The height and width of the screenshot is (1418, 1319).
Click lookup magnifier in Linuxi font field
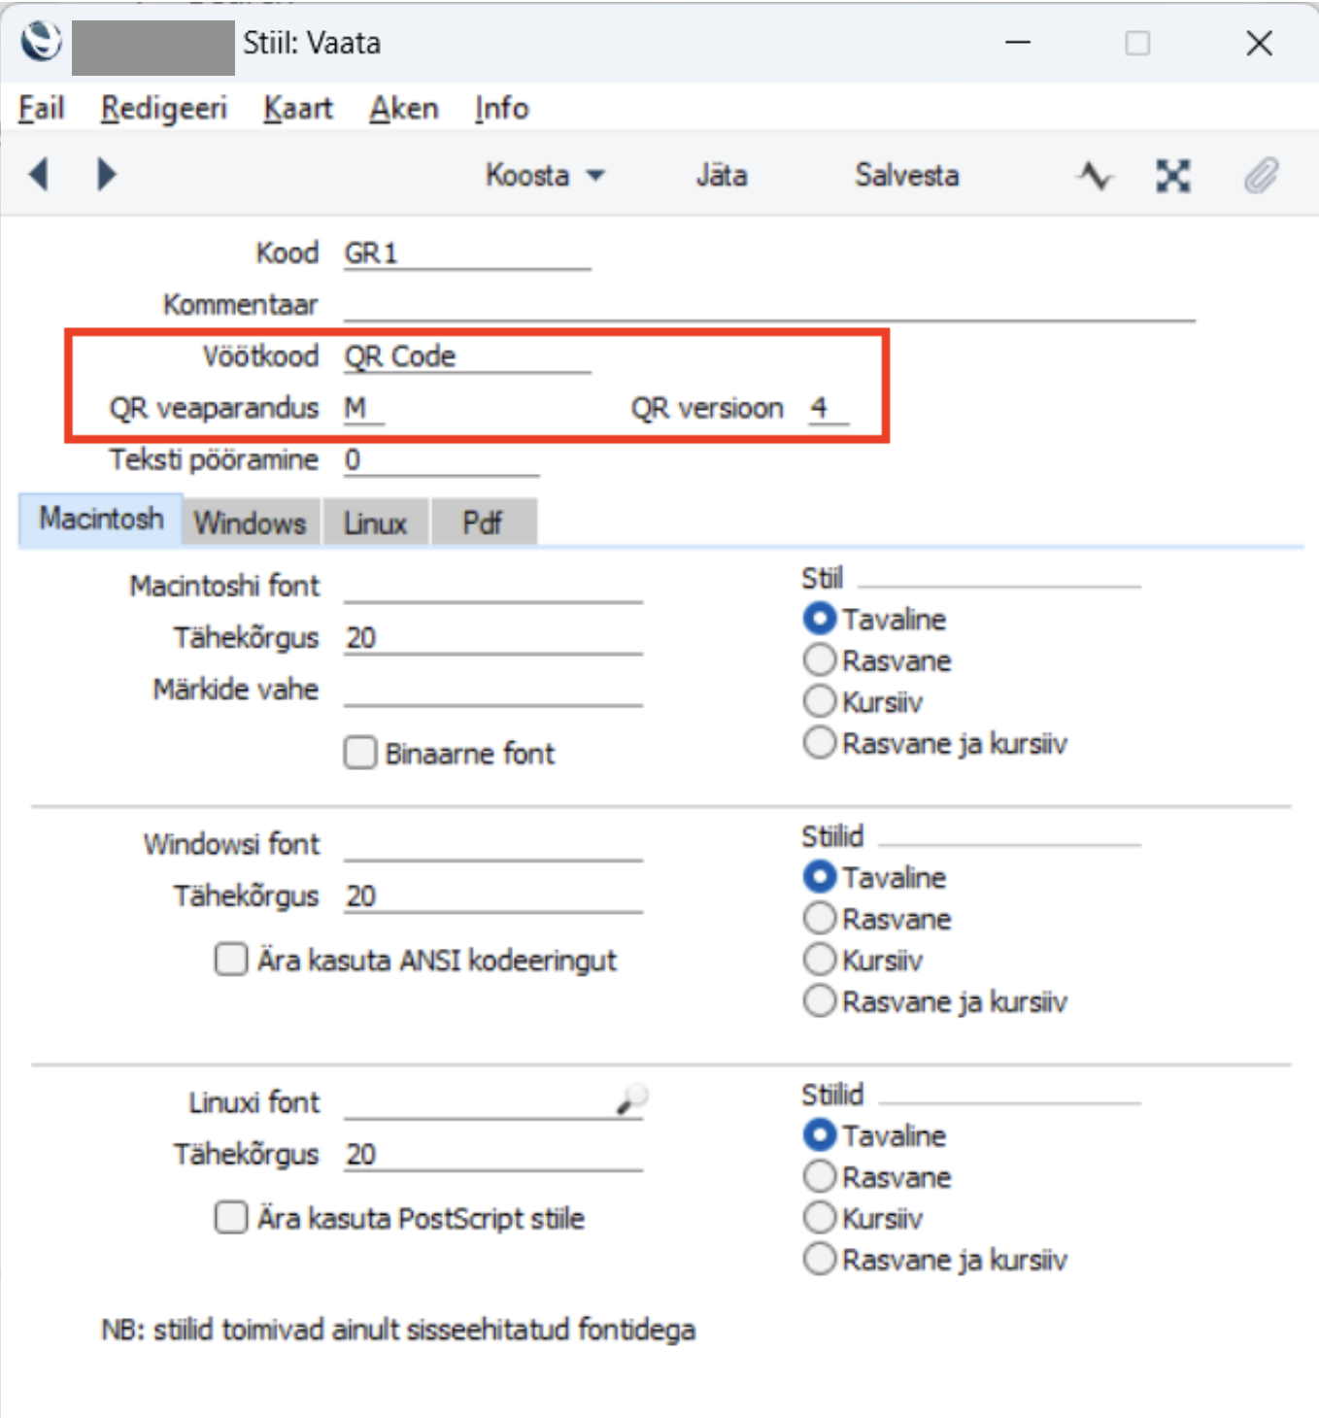coord(631,1100)
